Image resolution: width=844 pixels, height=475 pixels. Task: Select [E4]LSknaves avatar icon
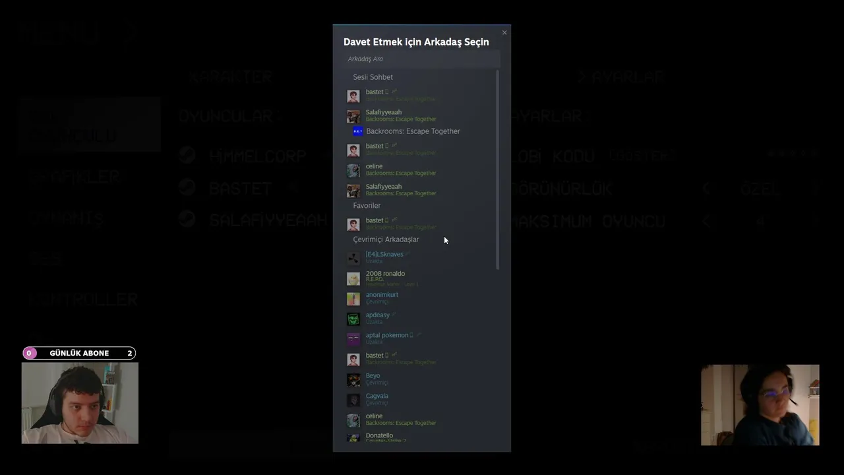353,258
